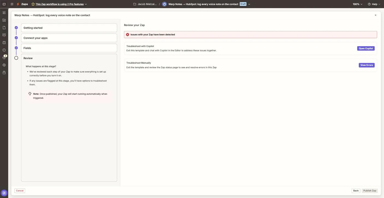Viewport: 384px width, 198px height.
Task: Select the Review step header
Action: tap(69, 58)
